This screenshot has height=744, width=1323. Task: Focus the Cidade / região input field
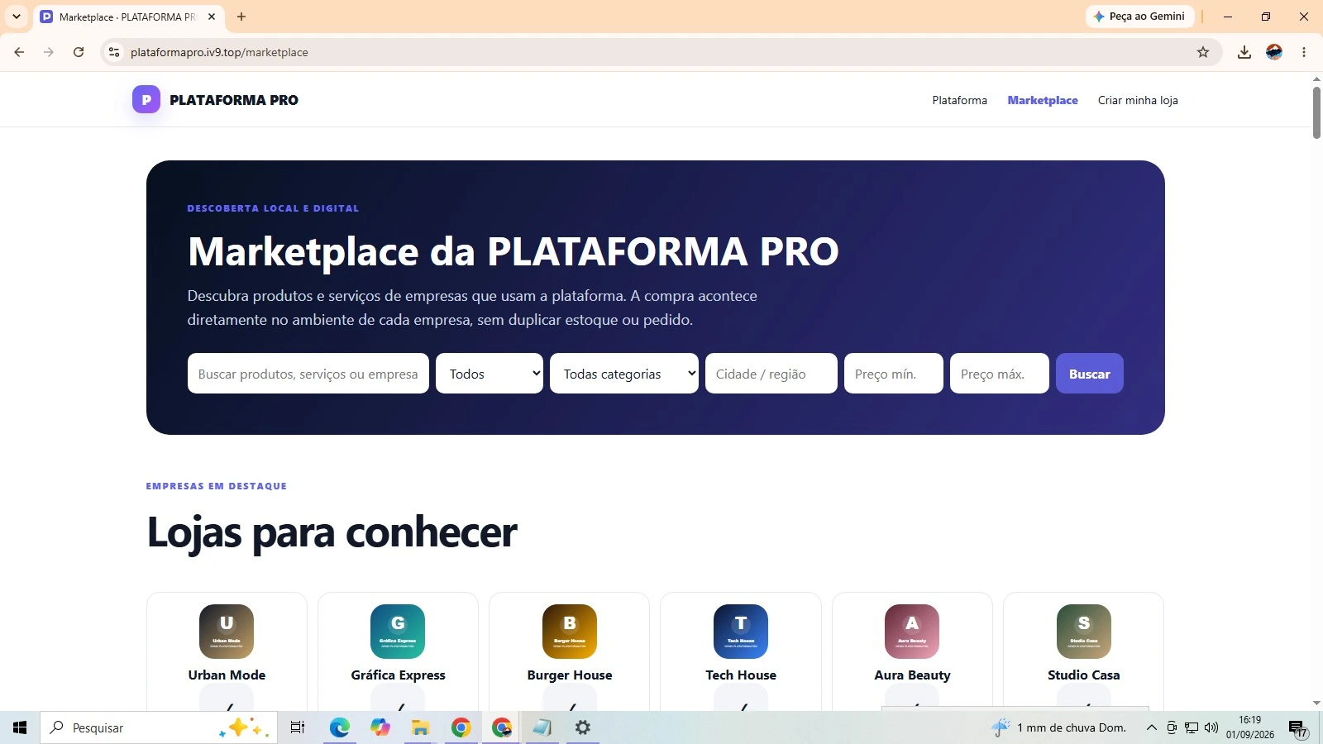(x=771, y=374)
